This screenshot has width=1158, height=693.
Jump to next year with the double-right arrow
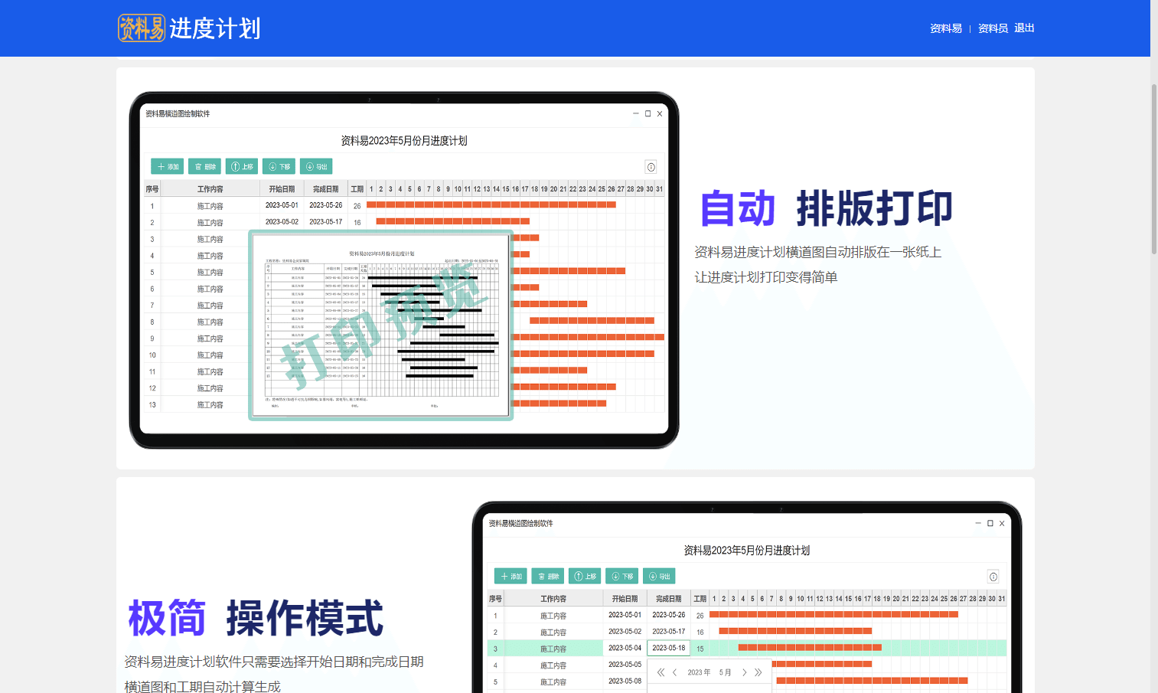point(758,672)
